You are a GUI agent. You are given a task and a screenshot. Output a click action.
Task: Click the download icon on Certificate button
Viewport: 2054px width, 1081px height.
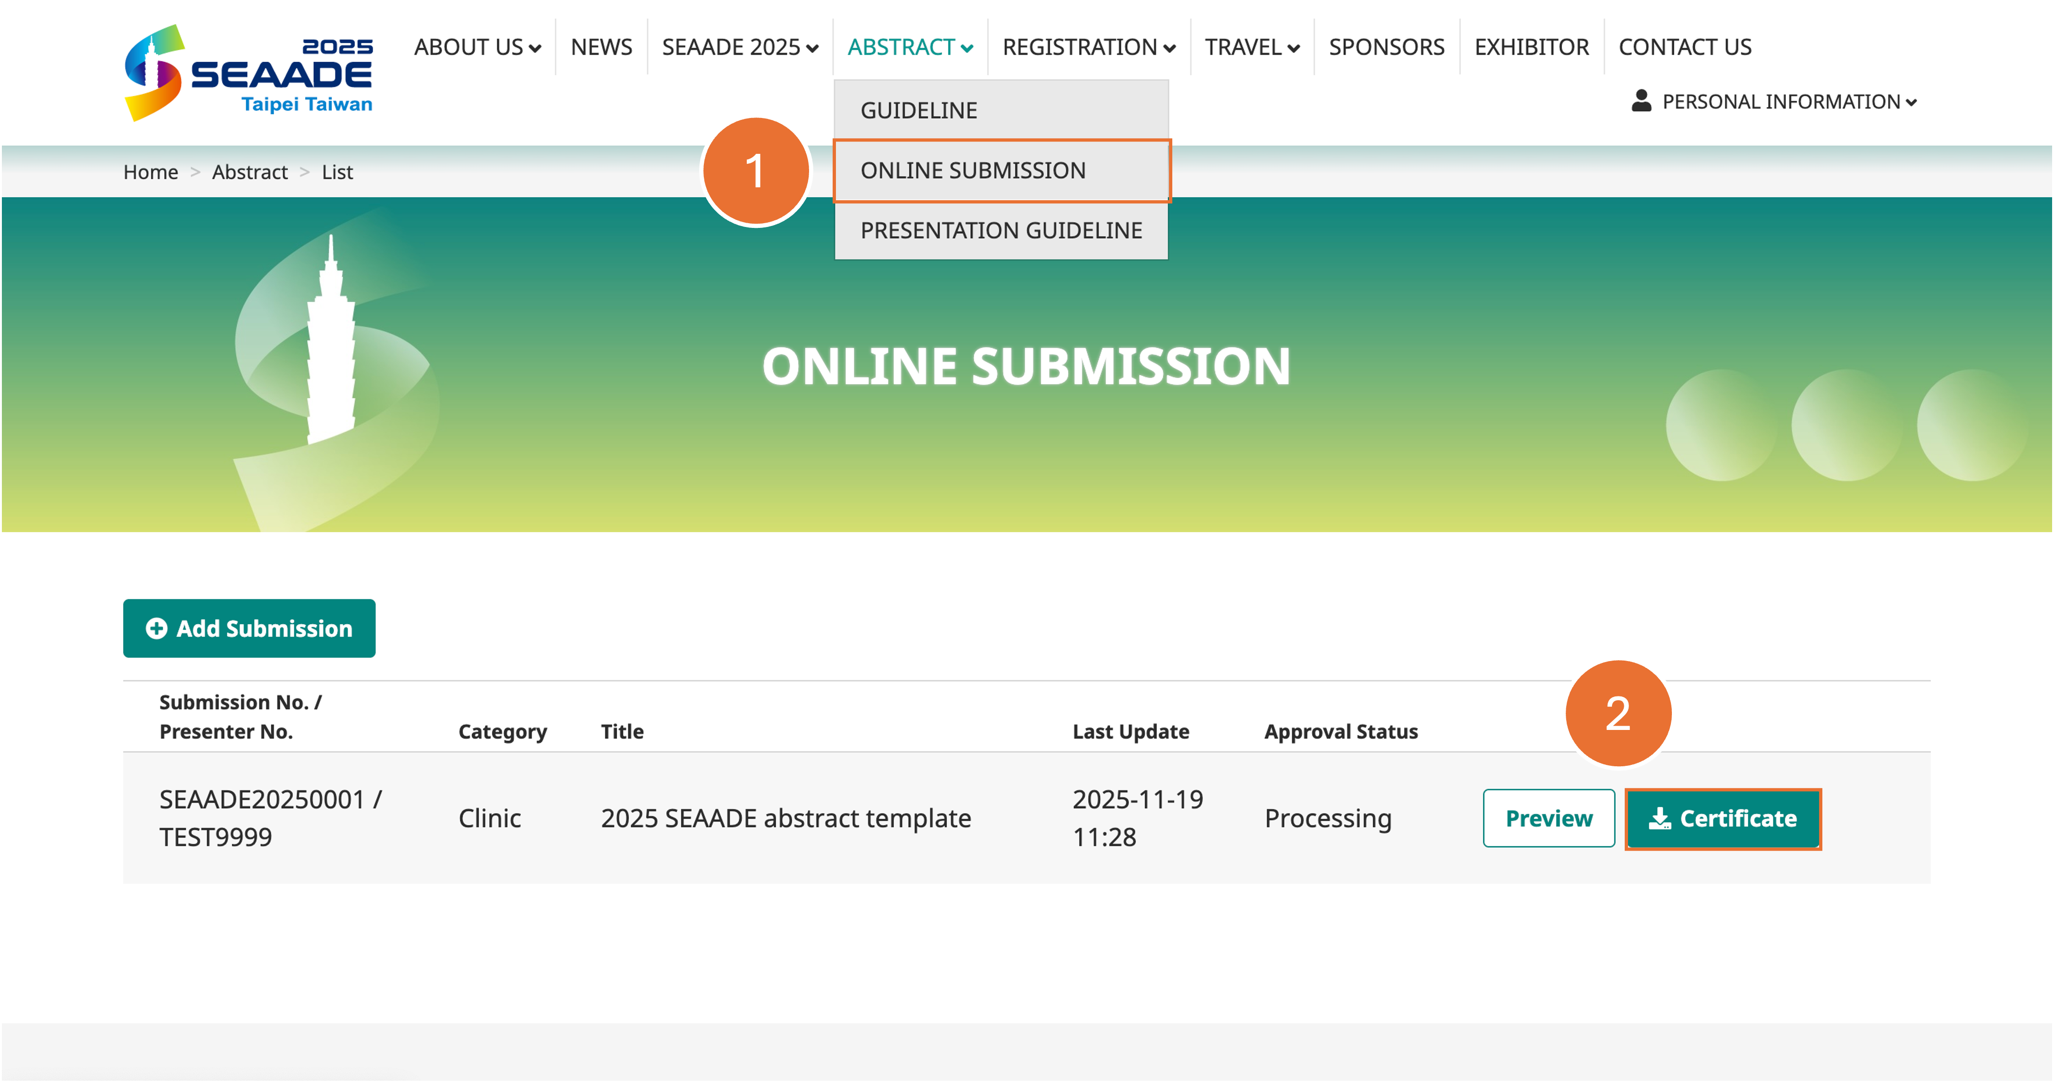tap(1659, 819)
